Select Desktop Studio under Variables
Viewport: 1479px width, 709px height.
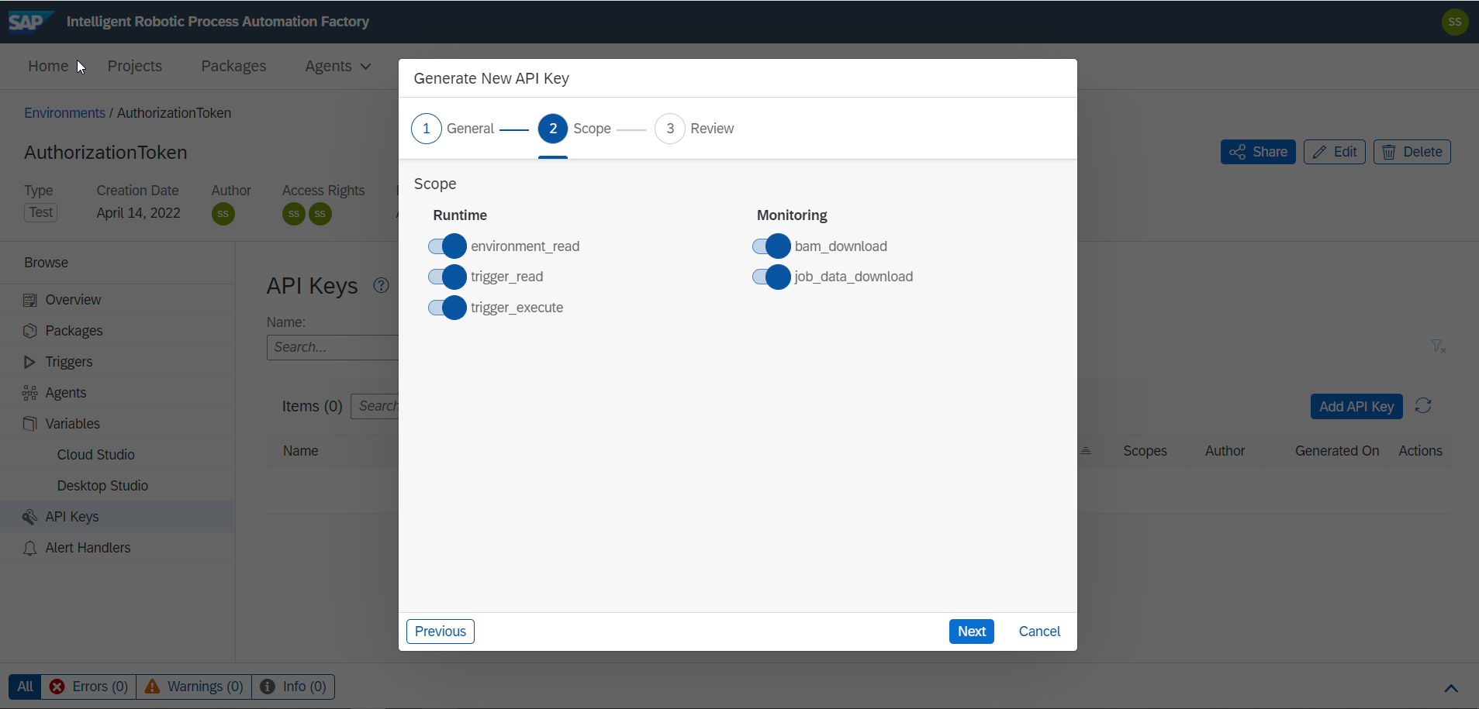pos(117,486)
